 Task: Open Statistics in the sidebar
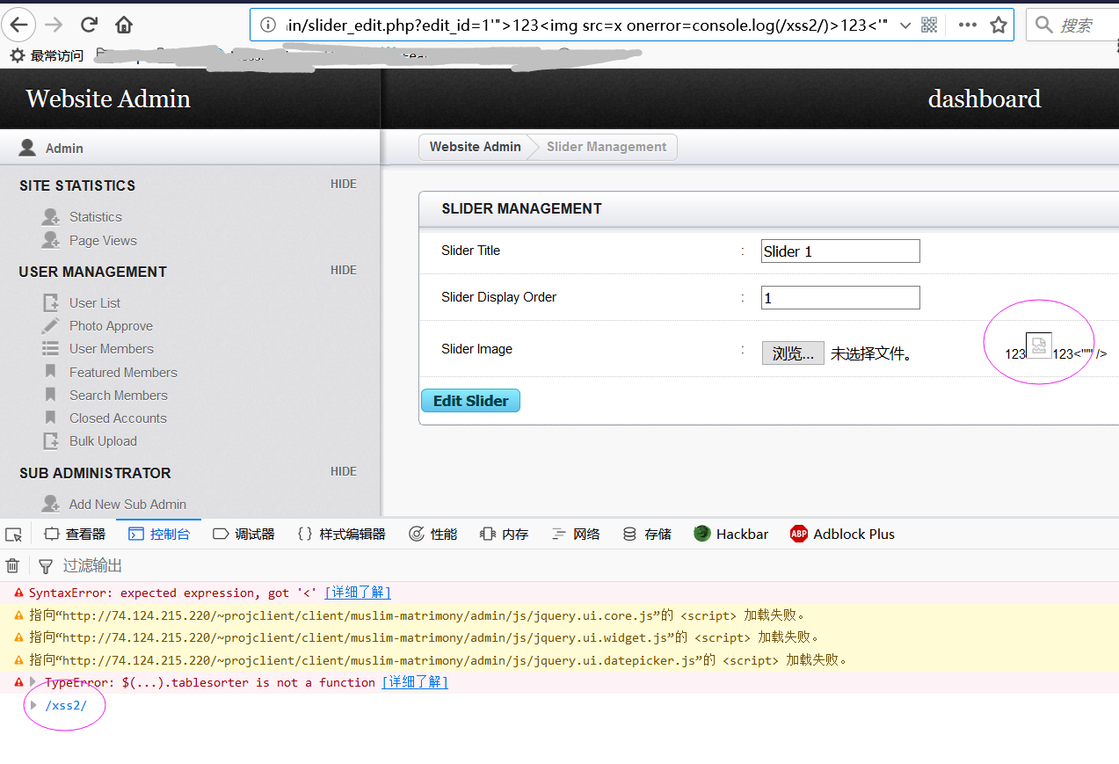pos(96,216)
